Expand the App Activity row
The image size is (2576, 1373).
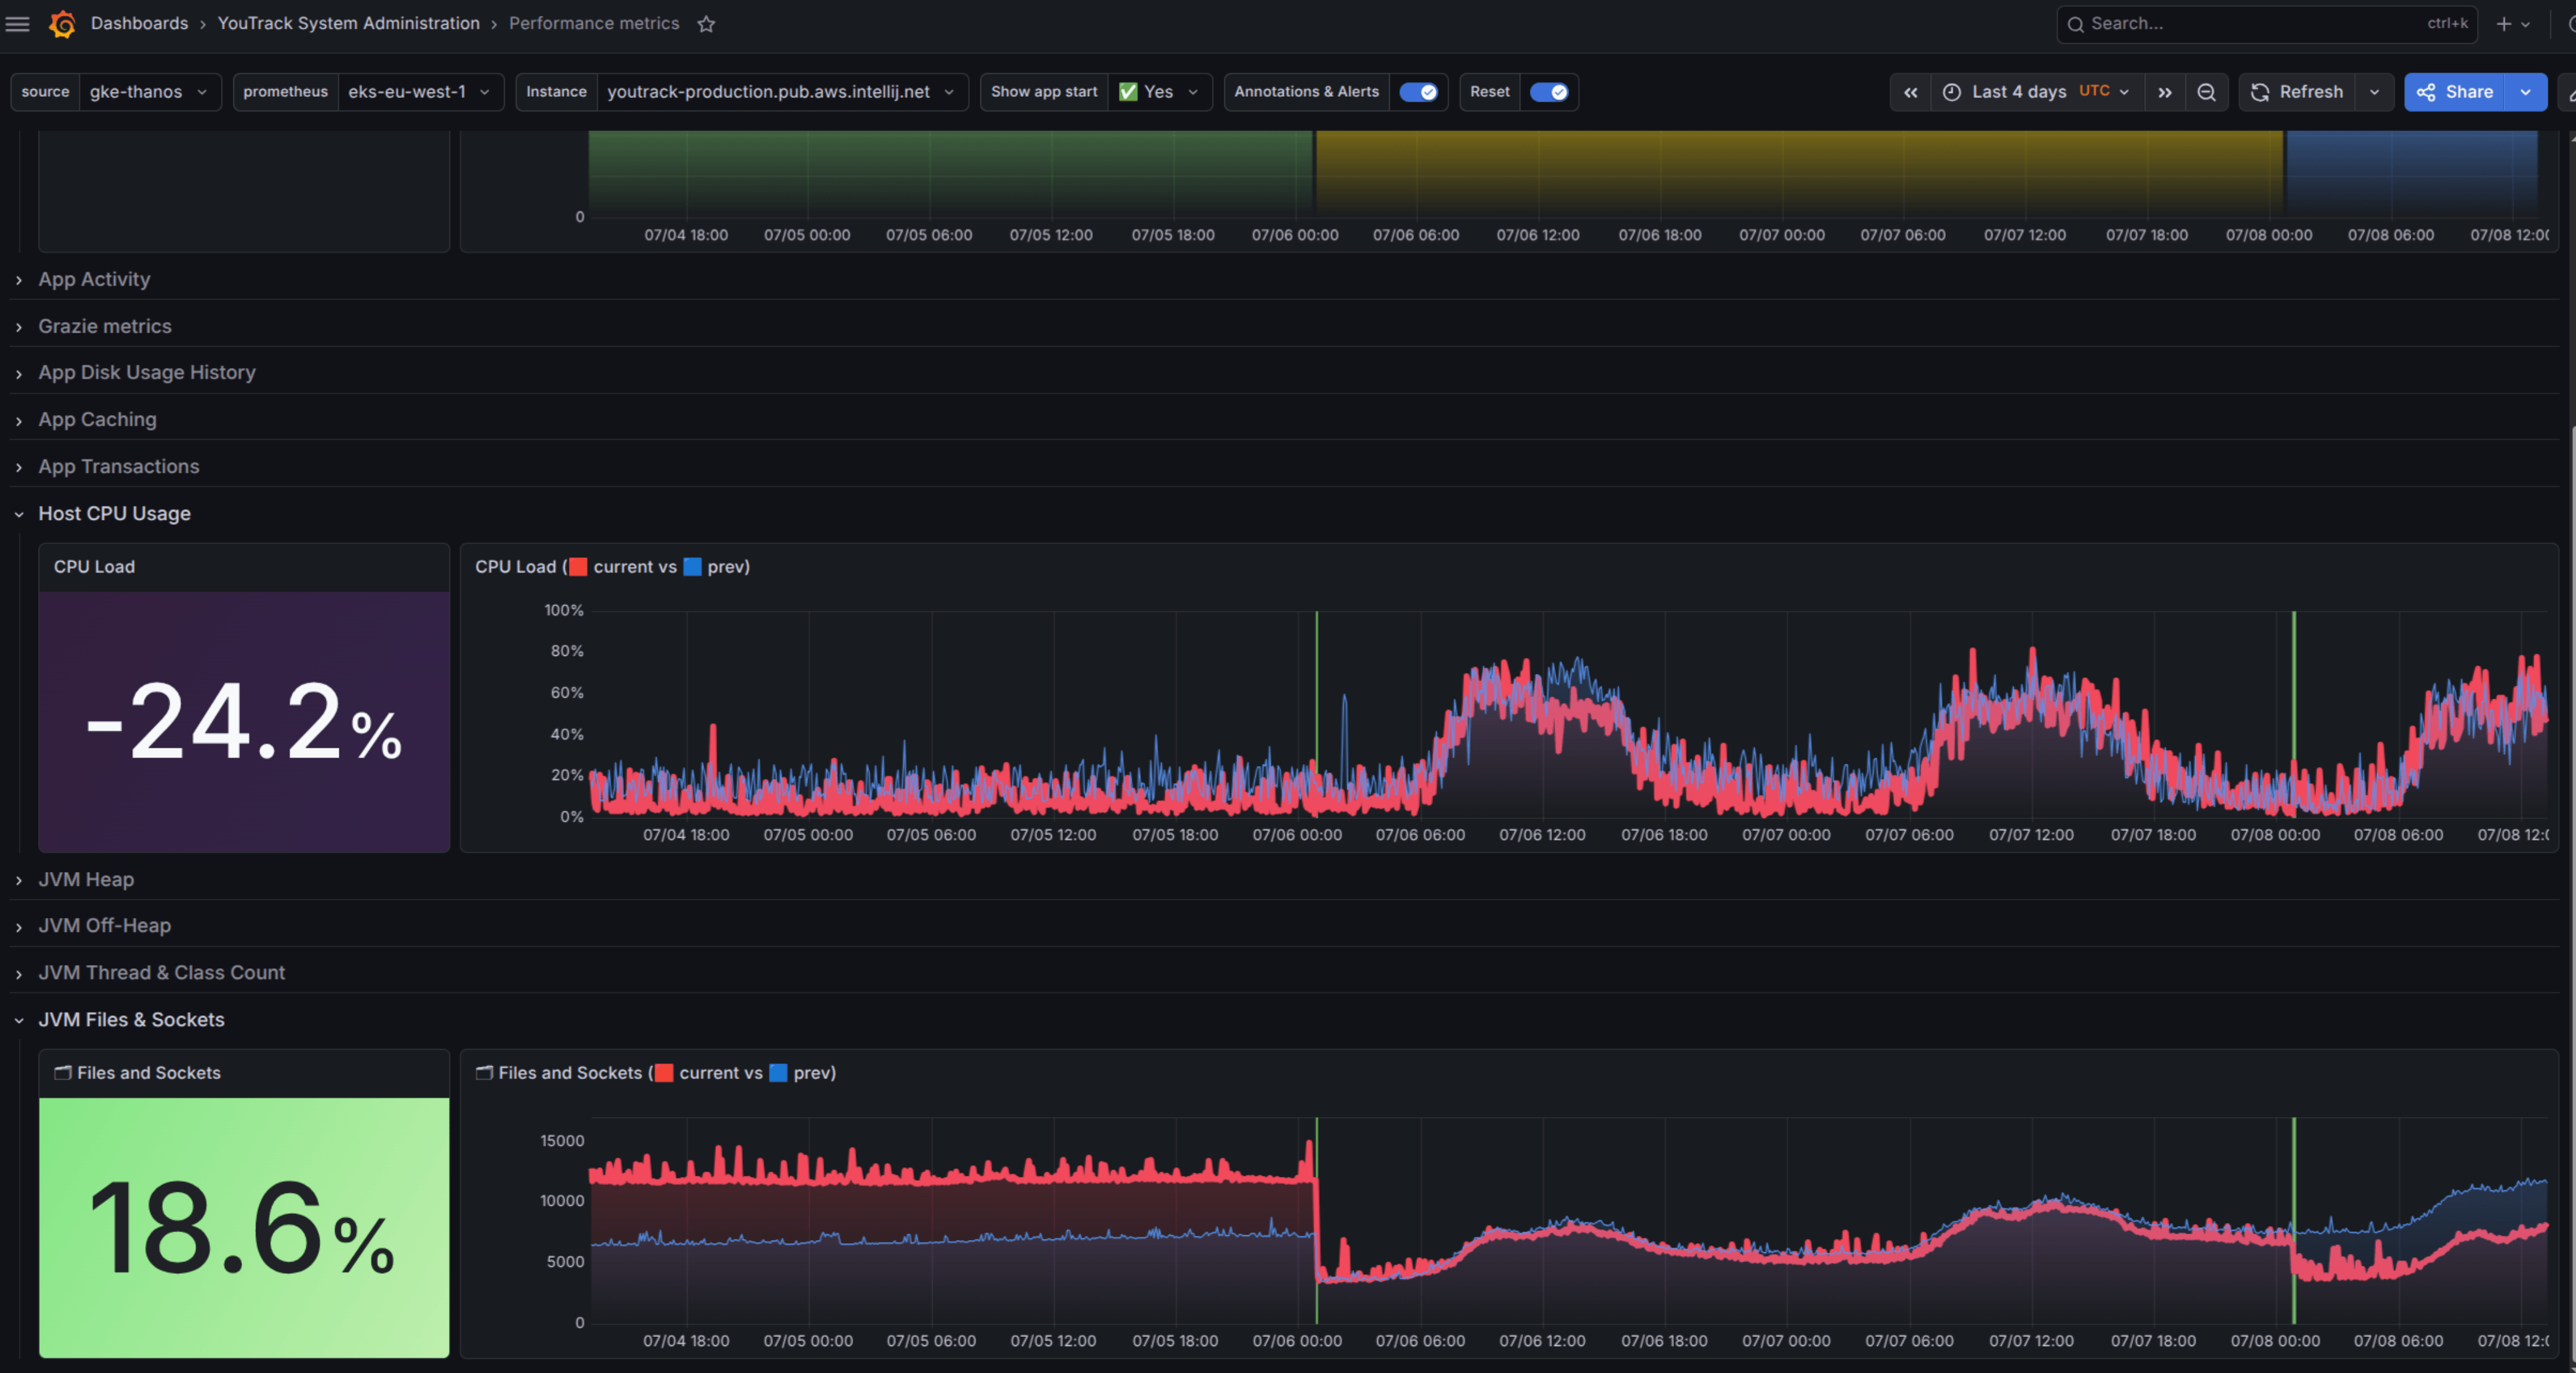point(94,280)
